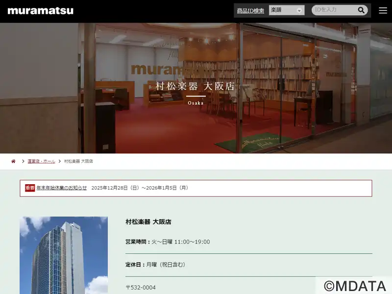Screen dimensions: 392x294
Task: Click the 定休日 月曜(祝日含む) line
Action: 155,265
